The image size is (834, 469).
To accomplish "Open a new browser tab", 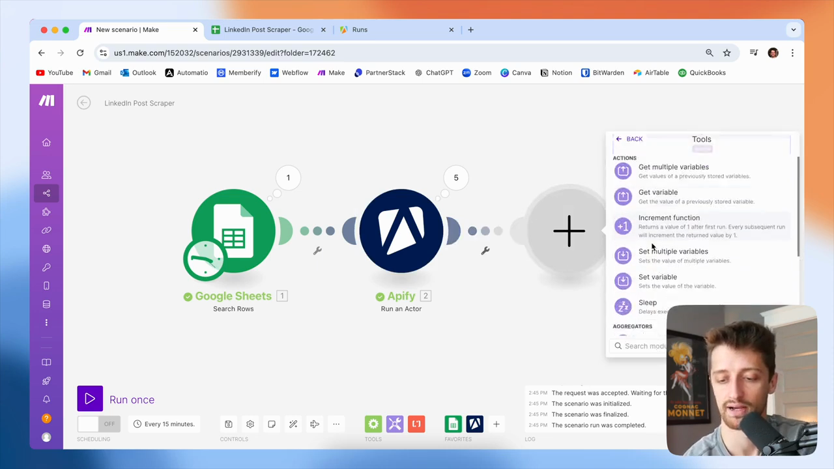I will coord(471,29).
